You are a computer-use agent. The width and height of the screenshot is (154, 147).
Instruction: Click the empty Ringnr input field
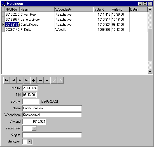click(52, 135)
